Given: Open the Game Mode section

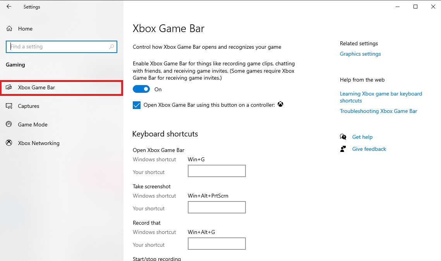Looking at the screenshot, I should tap(62, 125).
